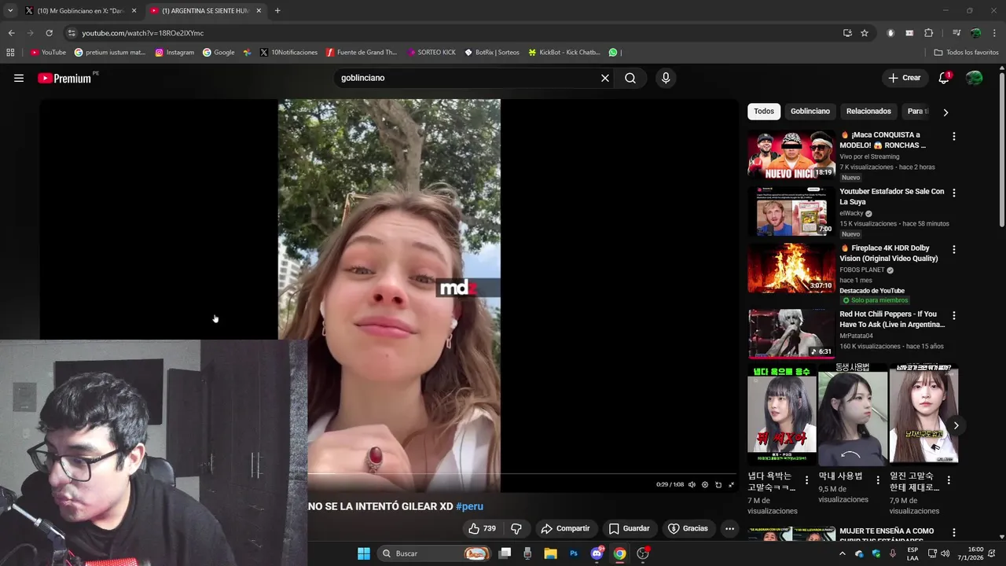Viewport: 1006px width, 566px height.
Task: Open YouTube notifications bell
Action: (x=944, y=78)
